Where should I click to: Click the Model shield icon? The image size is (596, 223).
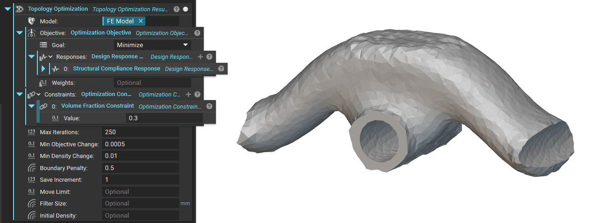[31, 21]
